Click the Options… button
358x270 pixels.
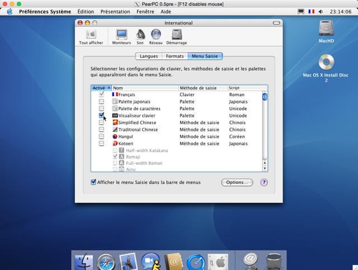pos(237,182)
